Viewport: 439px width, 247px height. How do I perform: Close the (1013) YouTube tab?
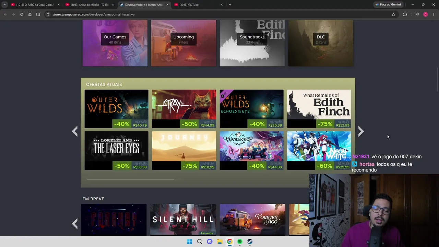222,4
